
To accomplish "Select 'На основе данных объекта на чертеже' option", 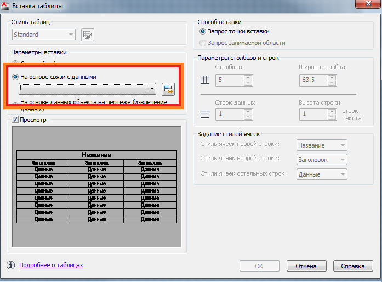I will click(15, 103).
